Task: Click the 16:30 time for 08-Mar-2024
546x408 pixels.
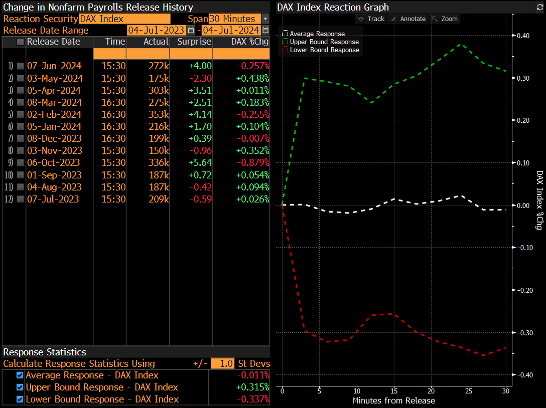Action: (x=113, y=102)
